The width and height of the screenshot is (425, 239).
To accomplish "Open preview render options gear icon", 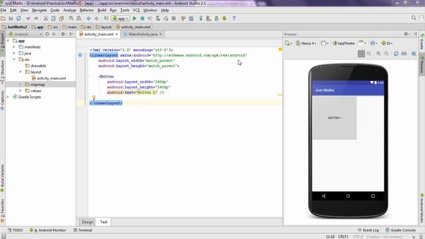I will 414,54.
